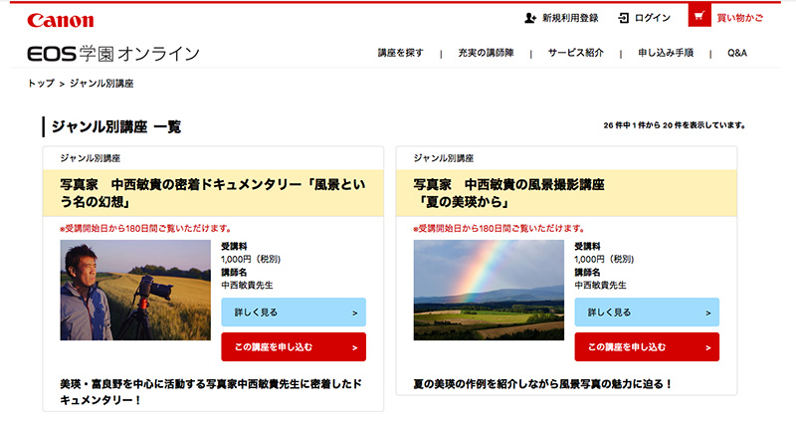Click 中西敏貴先生 instructor name in 夏の美瑛から card
This screenshot has width=796, height=421.
tap(600, 286)
